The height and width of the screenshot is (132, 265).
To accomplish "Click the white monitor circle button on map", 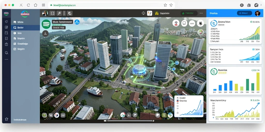I will 184,23.
